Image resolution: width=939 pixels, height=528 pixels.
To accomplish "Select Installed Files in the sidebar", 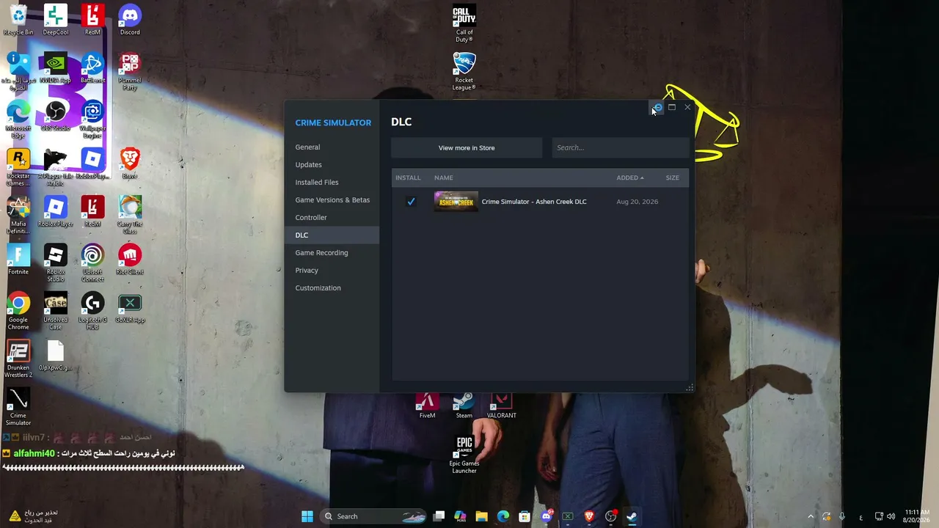I will 317,182.
